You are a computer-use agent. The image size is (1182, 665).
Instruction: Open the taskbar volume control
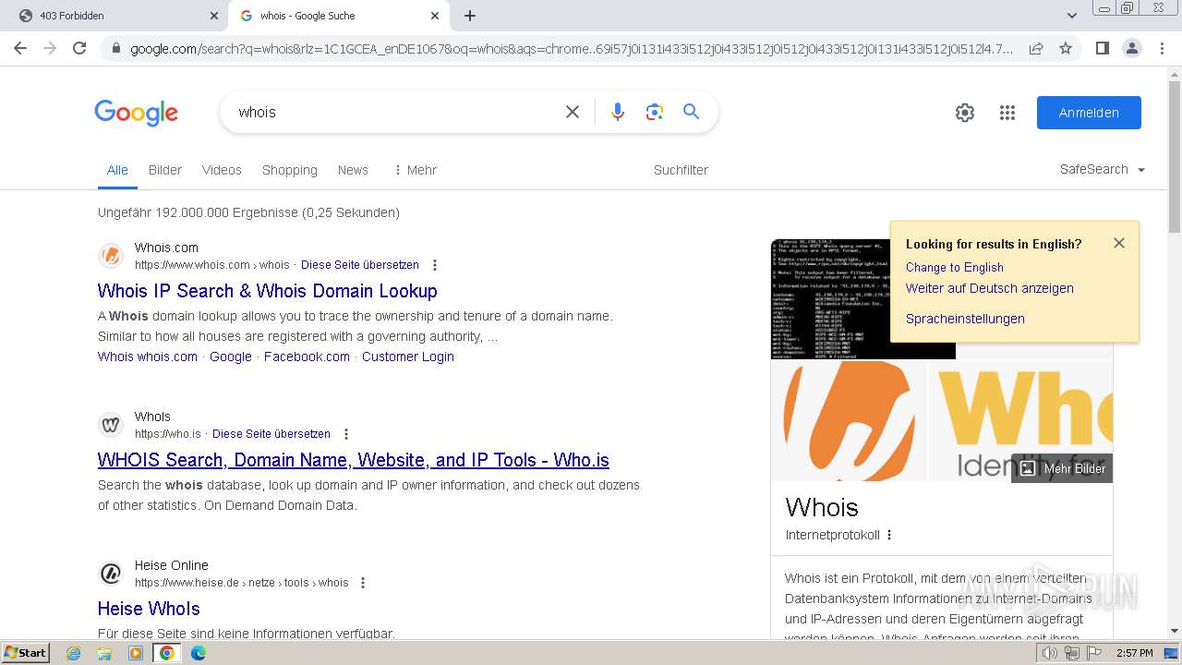coord(1049,653)
